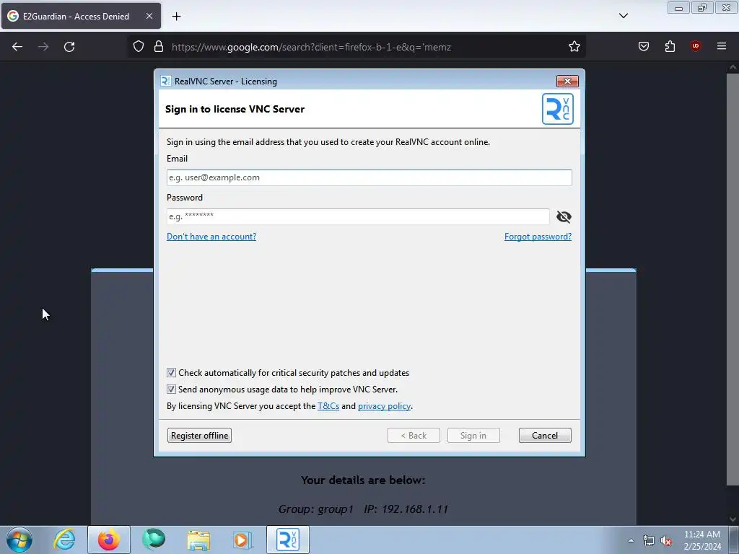Image resolution: width=739 pixels, height=554 pixels.
Task: Click the 'Group: group1' text
Action: click(316, 509)
